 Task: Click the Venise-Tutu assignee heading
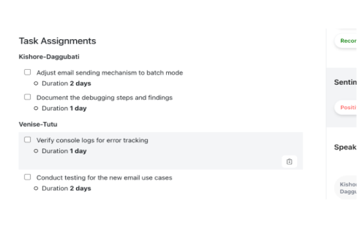38,125
